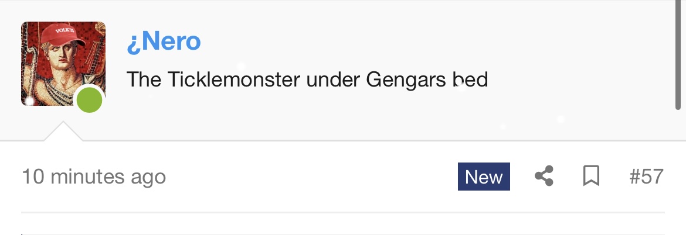This screenshot has height=235, width=686.
Task: Click the speech pointer triangle below the avatar
Action: pos(63,132)
